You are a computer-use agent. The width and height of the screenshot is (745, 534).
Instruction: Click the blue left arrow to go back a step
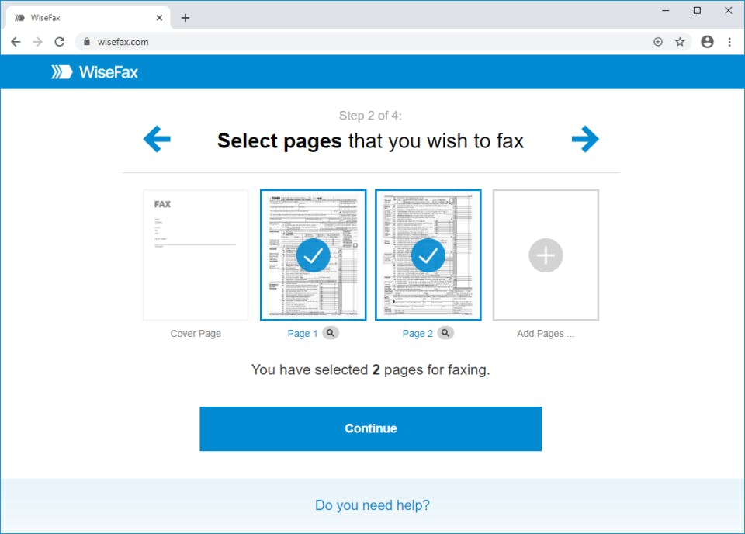[x=156, y=139]
